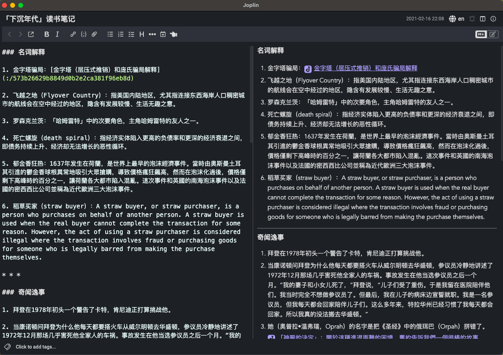The width and height of the screenshot is (503, 355).
Task: Click the tag icon at the bottom
Action: coord(7,347)
